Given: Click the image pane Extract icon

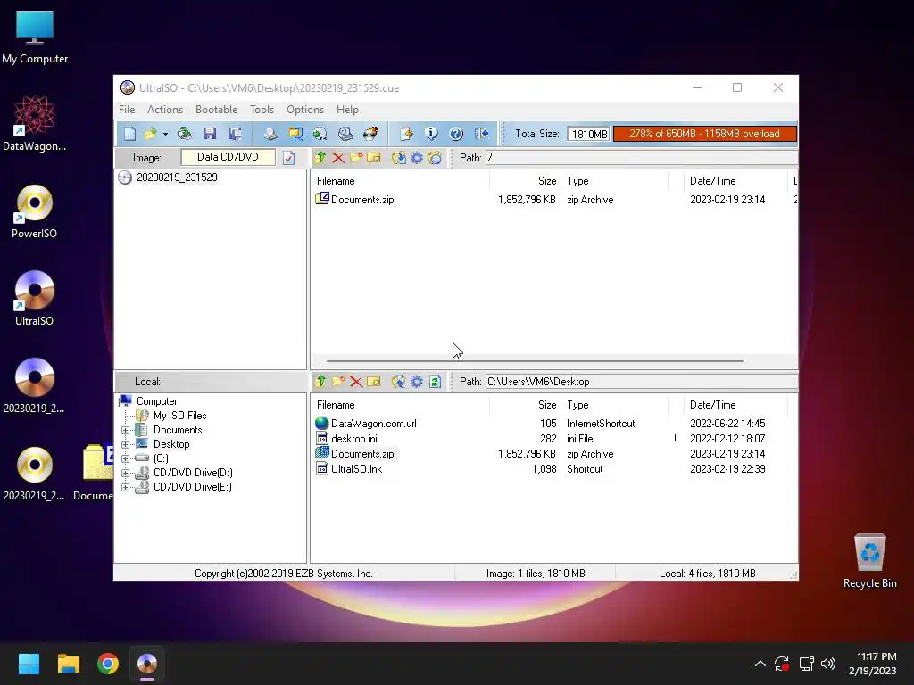Looking at the screenshot, I should (399, 158).
